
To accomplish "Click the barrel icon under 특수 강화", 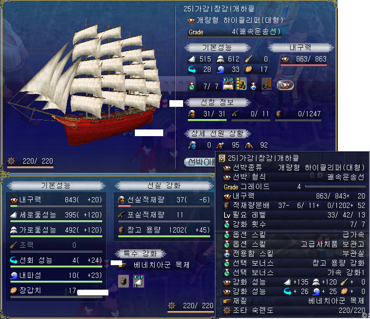I will click(x=123, y=281).
